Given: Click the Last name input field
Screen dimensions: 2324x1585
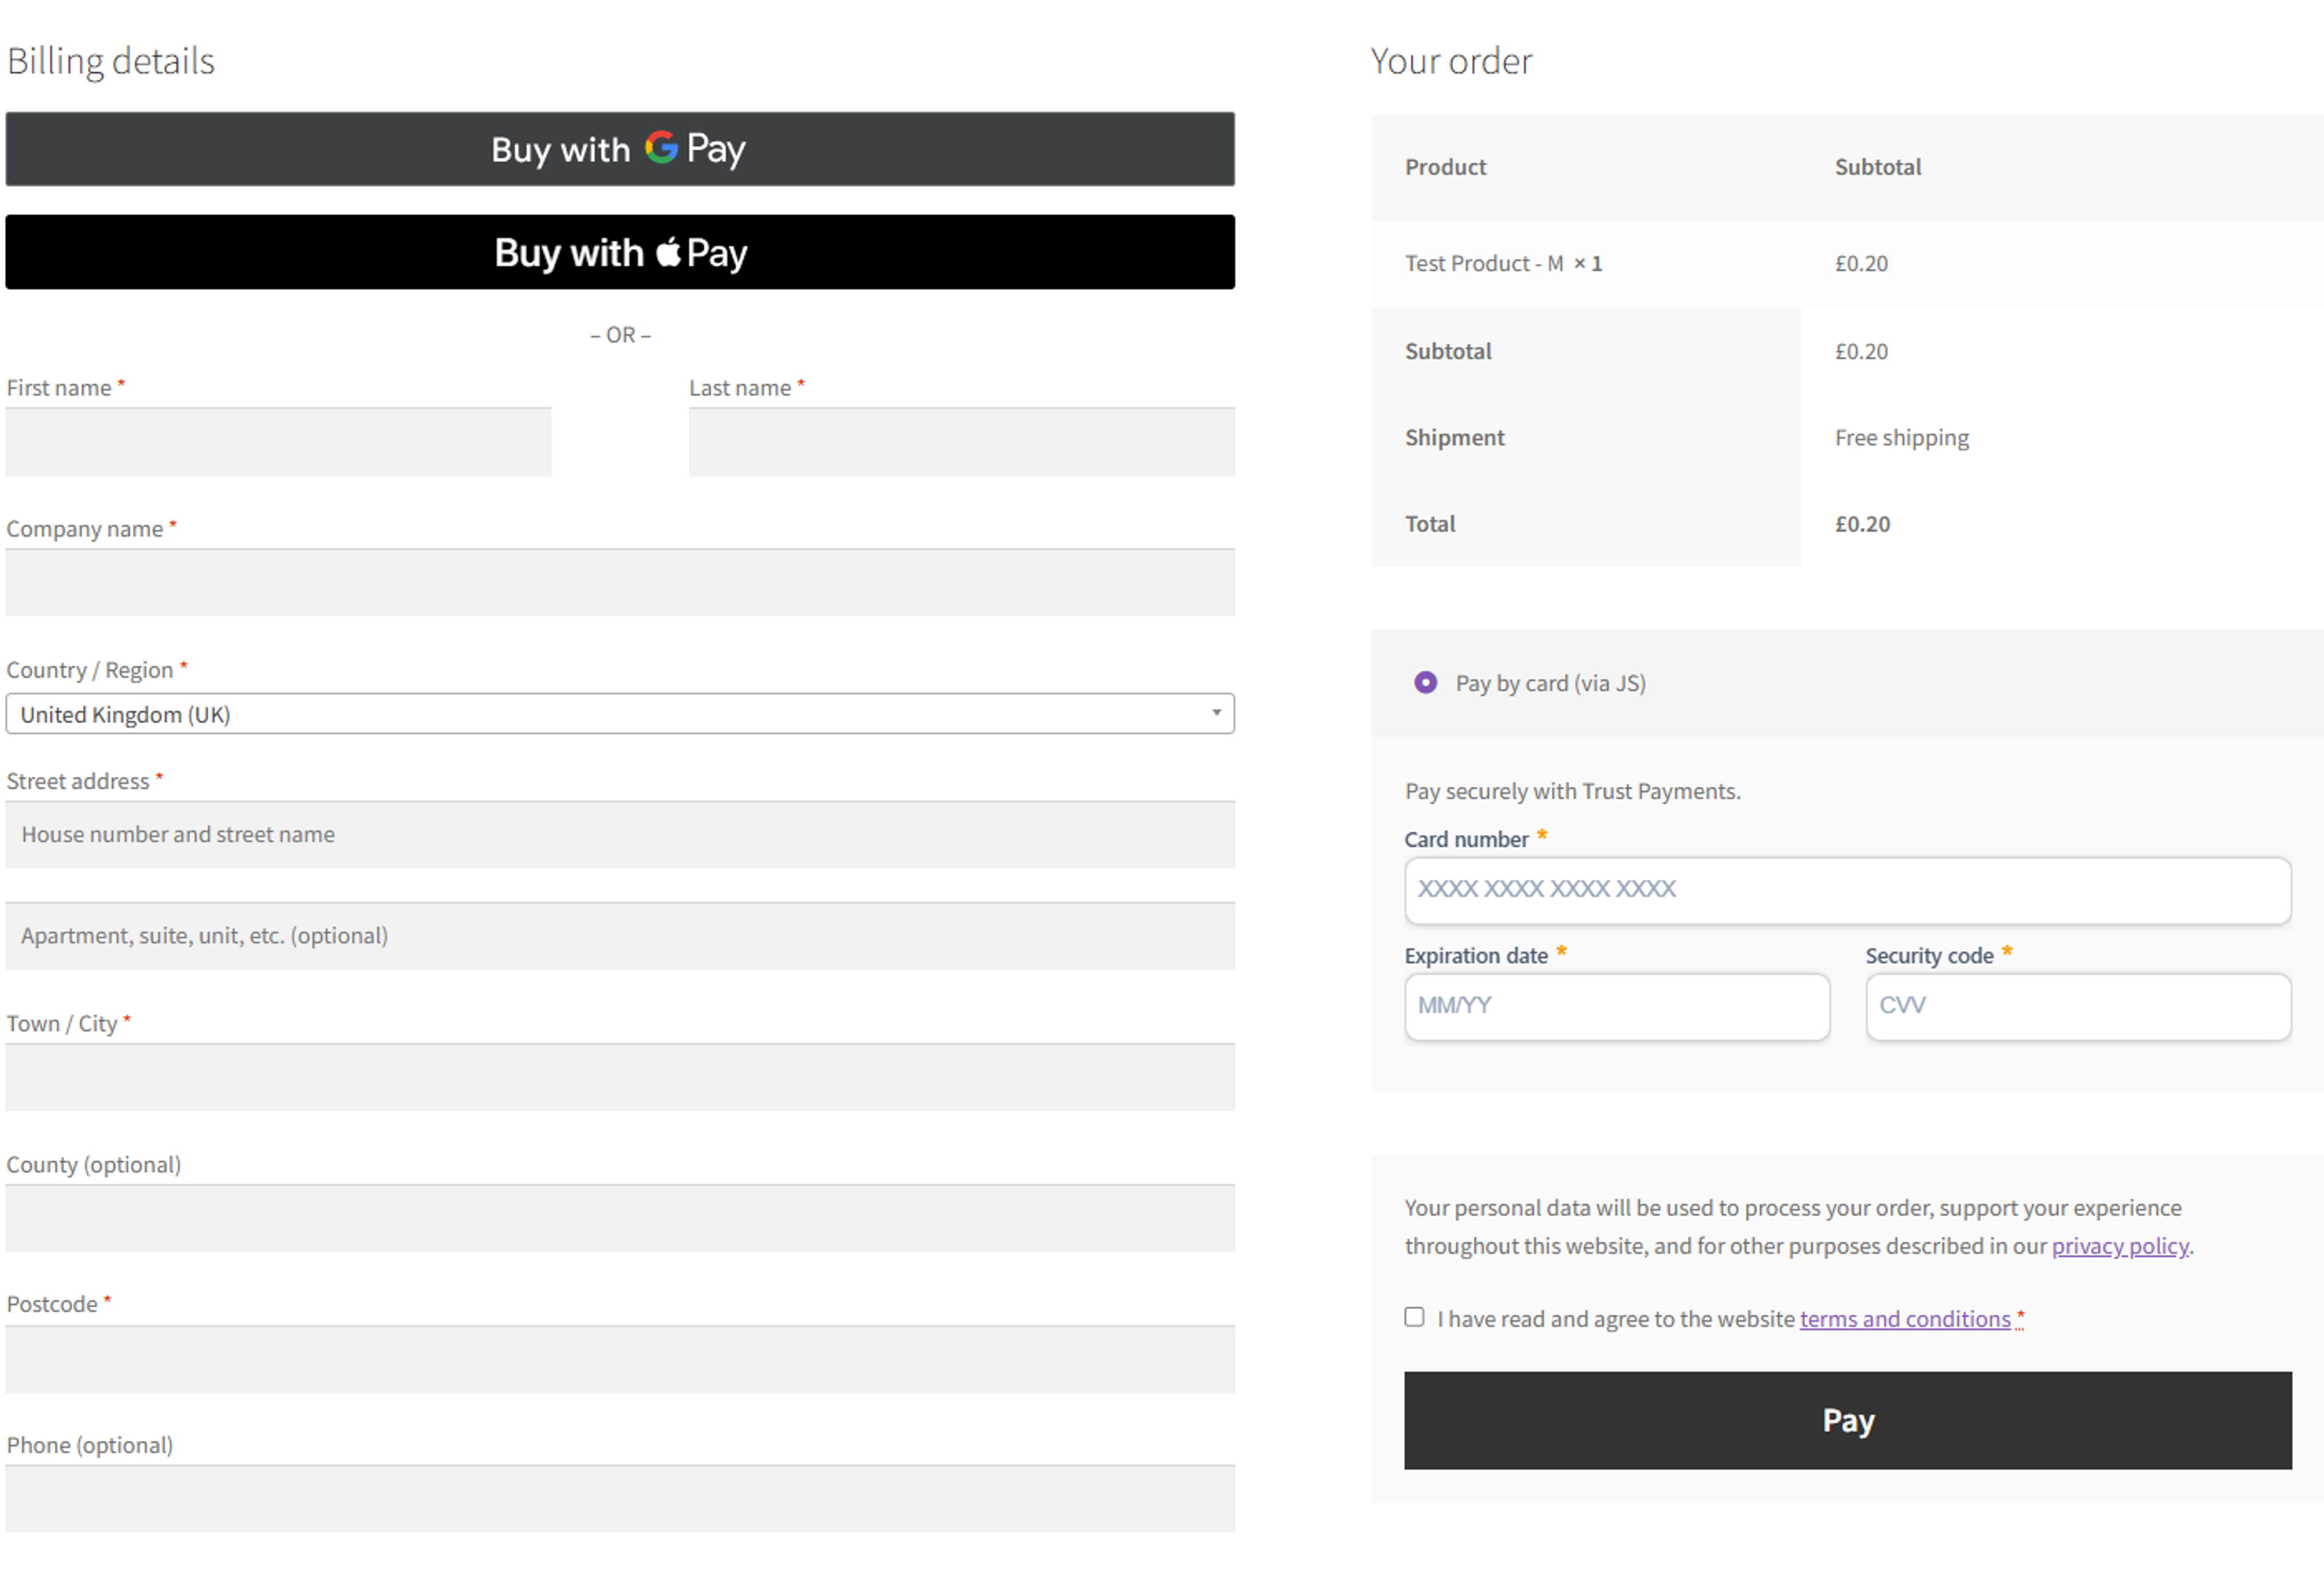Looking at the screenshot, I should point(962,442).
